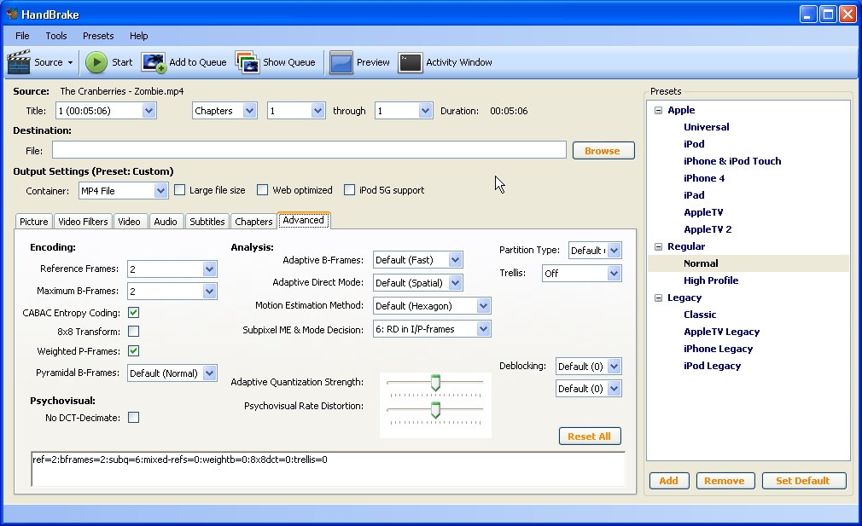The height and width of the screenshot is (526, 862).
Task: Switch to the Video Filters tab
Action: click(83, 222)
